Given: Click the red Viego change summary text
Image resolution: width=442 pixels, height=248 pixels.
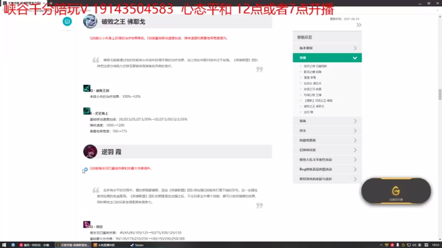Looking at the screenshot, I should coord(159,38).
